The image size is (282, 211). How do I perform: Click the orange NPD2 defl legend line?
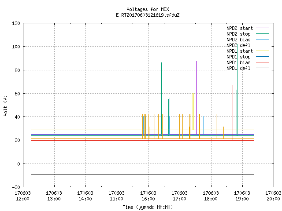click(262, 45)
